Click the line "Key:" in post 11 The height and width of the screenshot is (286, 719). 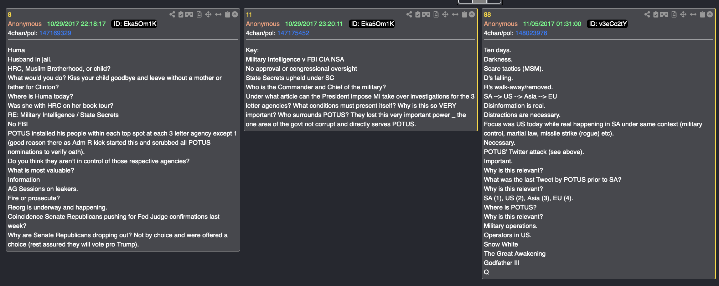(252, 50)
